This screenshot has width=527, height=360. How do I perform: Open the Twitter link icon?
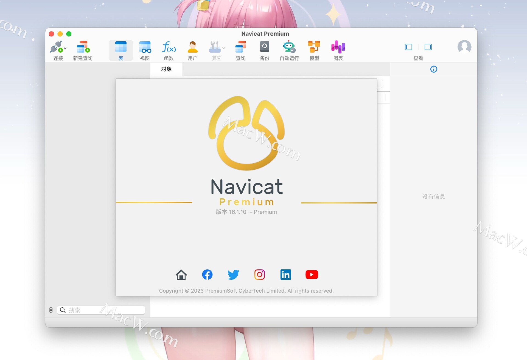tap(233, 275)
